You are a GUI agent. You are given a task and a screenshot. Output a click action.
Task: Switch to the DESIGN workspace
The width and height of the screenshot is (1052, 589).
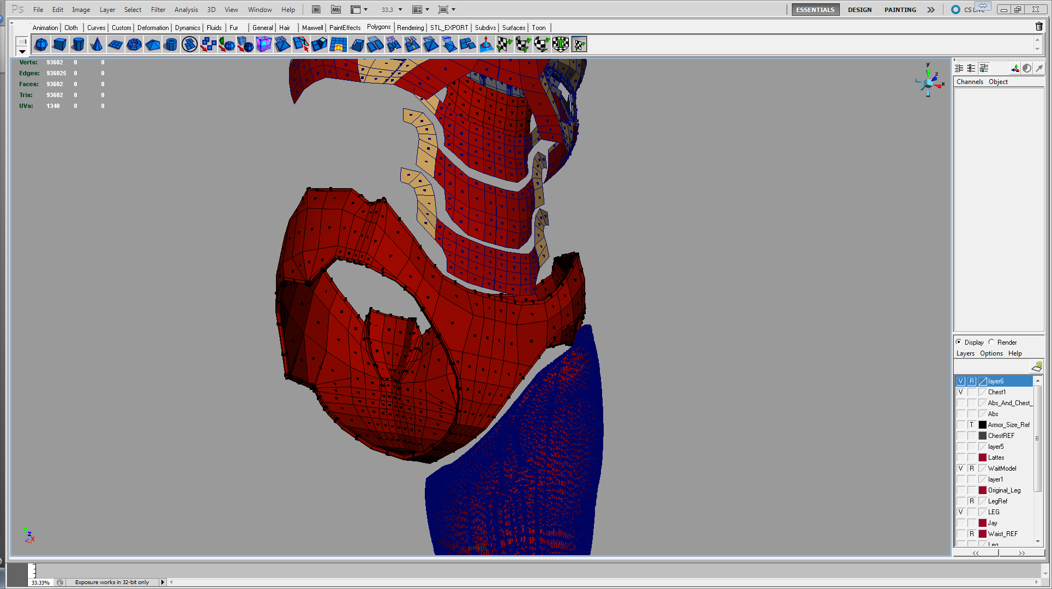tap(859, 10)
